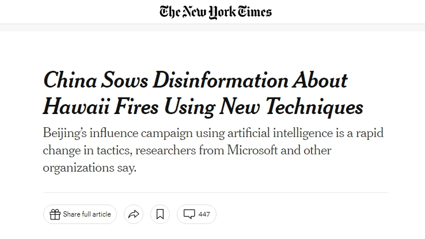
Task: Click the headline's second line "Hawaii Fires Using New Techniques"
Action: tap(203, 107)
